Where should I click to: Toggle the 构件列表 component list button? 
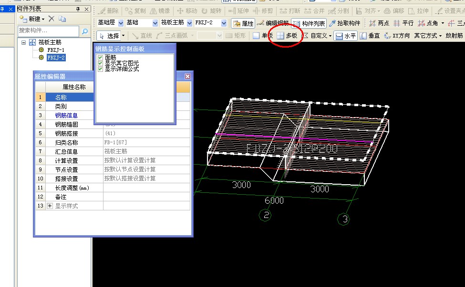tap(309, 23)
